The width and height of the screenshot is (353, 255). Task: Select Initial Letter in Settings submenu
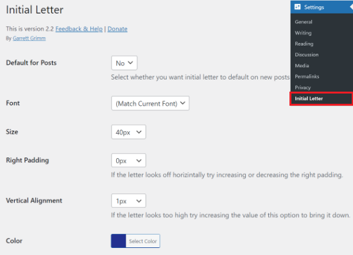(x=322, y=99)
